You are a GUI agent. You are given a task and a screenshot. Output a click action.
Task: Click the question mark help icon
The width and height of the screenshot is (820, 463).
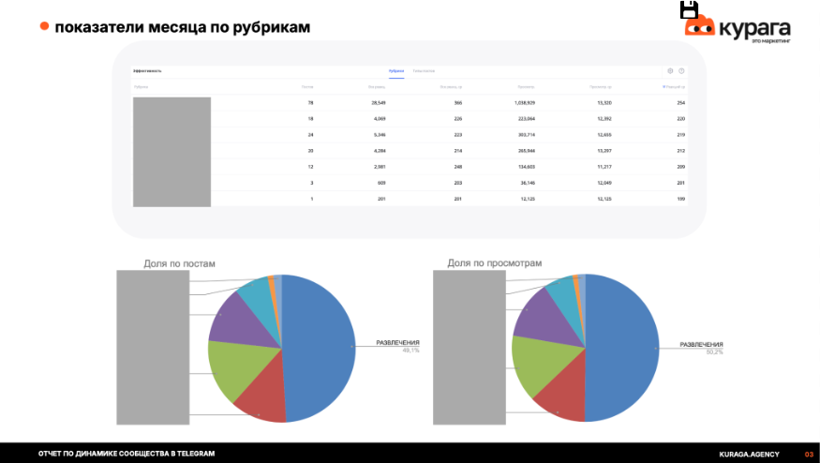click(x=681, y=71)
